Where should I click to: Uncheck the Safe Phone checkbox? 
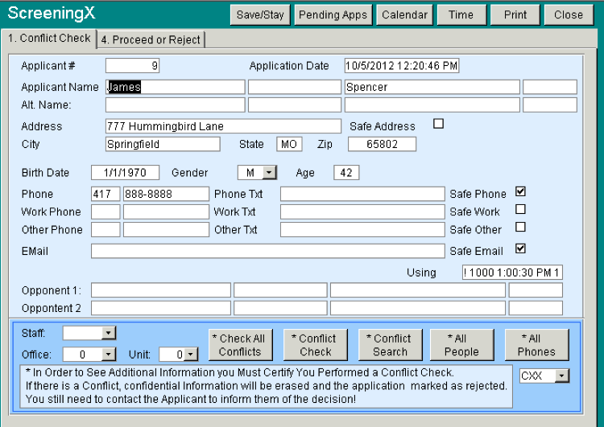click(x=520, y=192)
